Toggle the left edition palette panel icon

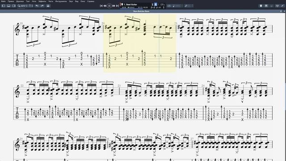pos(3,6)
